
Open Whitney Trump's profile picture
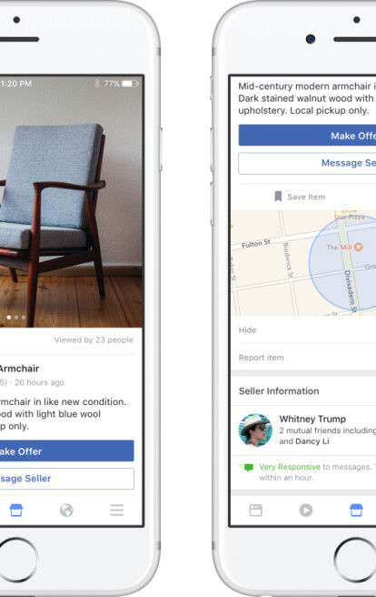[255, 430]
